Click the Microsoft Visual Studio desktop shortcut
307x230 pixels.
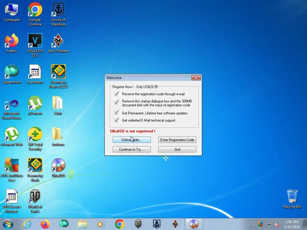click(x=12, y=110)
